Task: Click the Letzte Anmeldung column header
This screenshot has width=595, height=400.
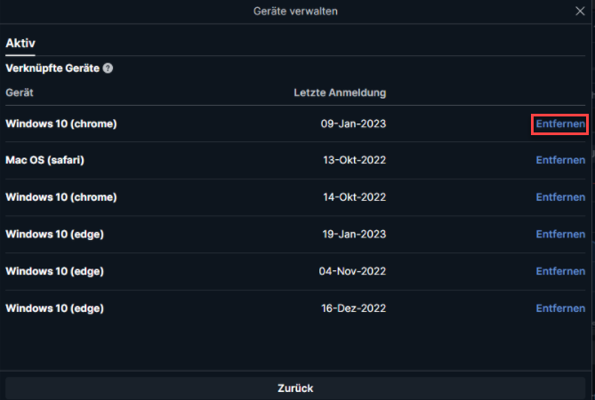Action: coord(340,93)
